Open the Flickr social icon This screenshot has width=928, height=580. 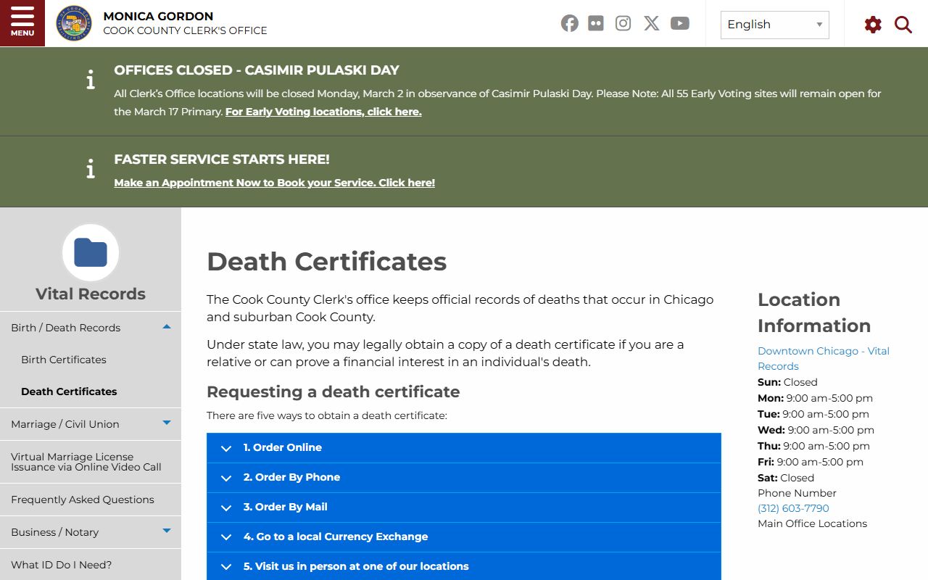[596, 23]
